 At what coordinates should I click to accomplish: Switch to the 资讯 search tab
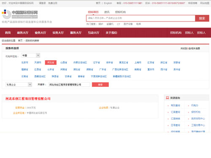point(107,12)
